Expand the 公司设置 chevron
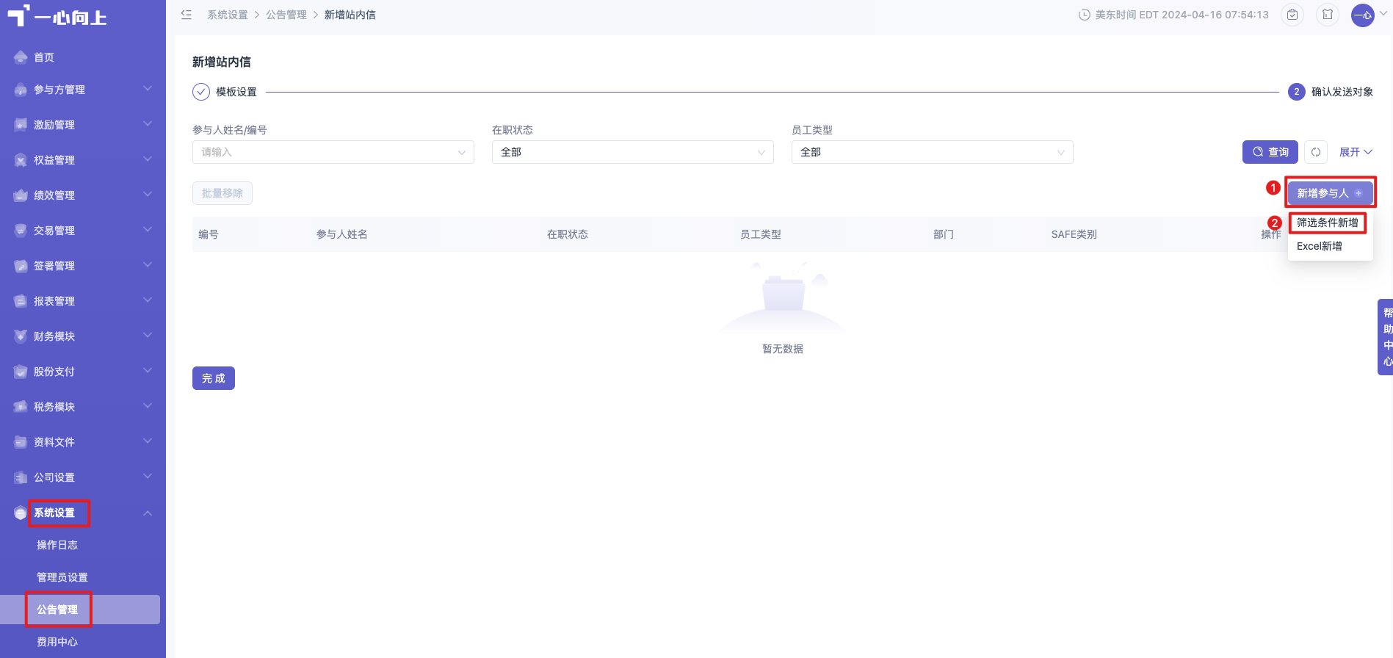This screenshot has height=658, width=1393. [148, 477]
